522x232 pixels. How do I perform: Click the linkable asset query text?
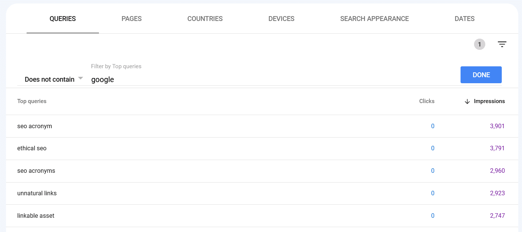pos(36,216)
